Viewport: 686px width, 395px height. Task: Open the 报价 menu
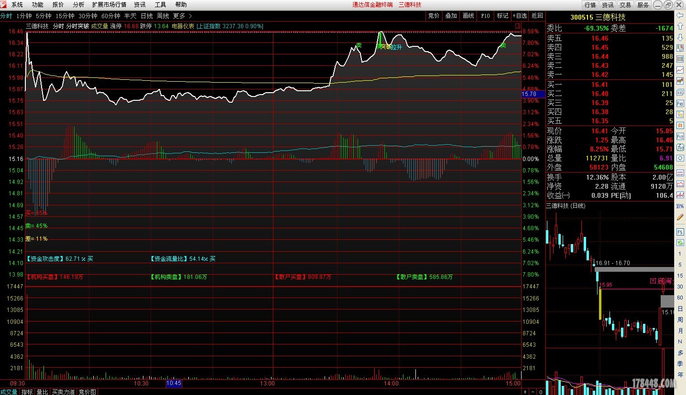58,5
